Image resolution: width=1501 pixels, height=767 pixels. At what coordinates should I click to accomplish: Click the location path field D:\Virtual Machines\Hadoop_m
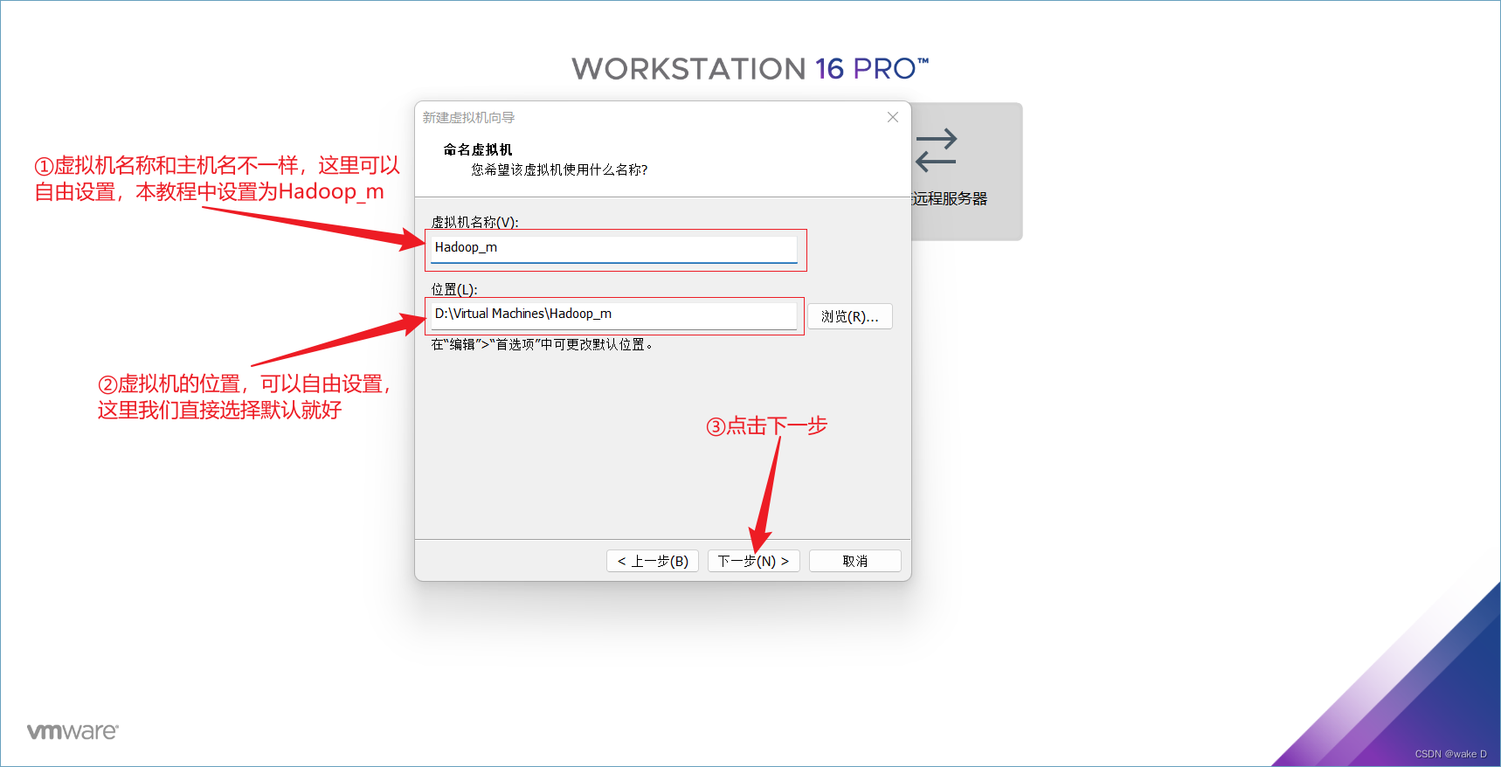613,314
